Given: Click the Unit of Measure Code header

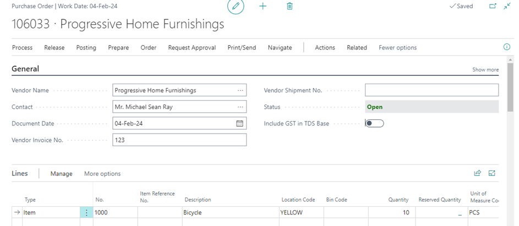Looking at the screenshot, I should point(484,197).
